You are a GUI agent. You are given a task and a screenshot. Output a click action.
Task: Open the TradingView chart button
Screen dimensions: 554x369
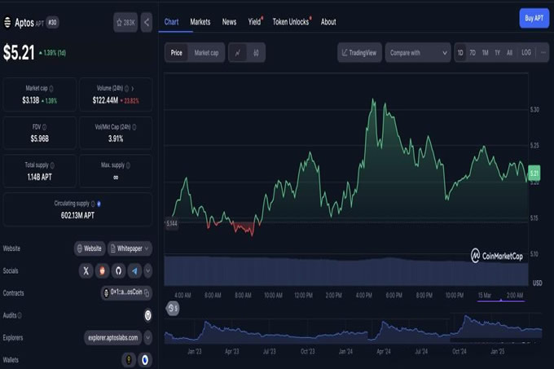coord(359,53)
